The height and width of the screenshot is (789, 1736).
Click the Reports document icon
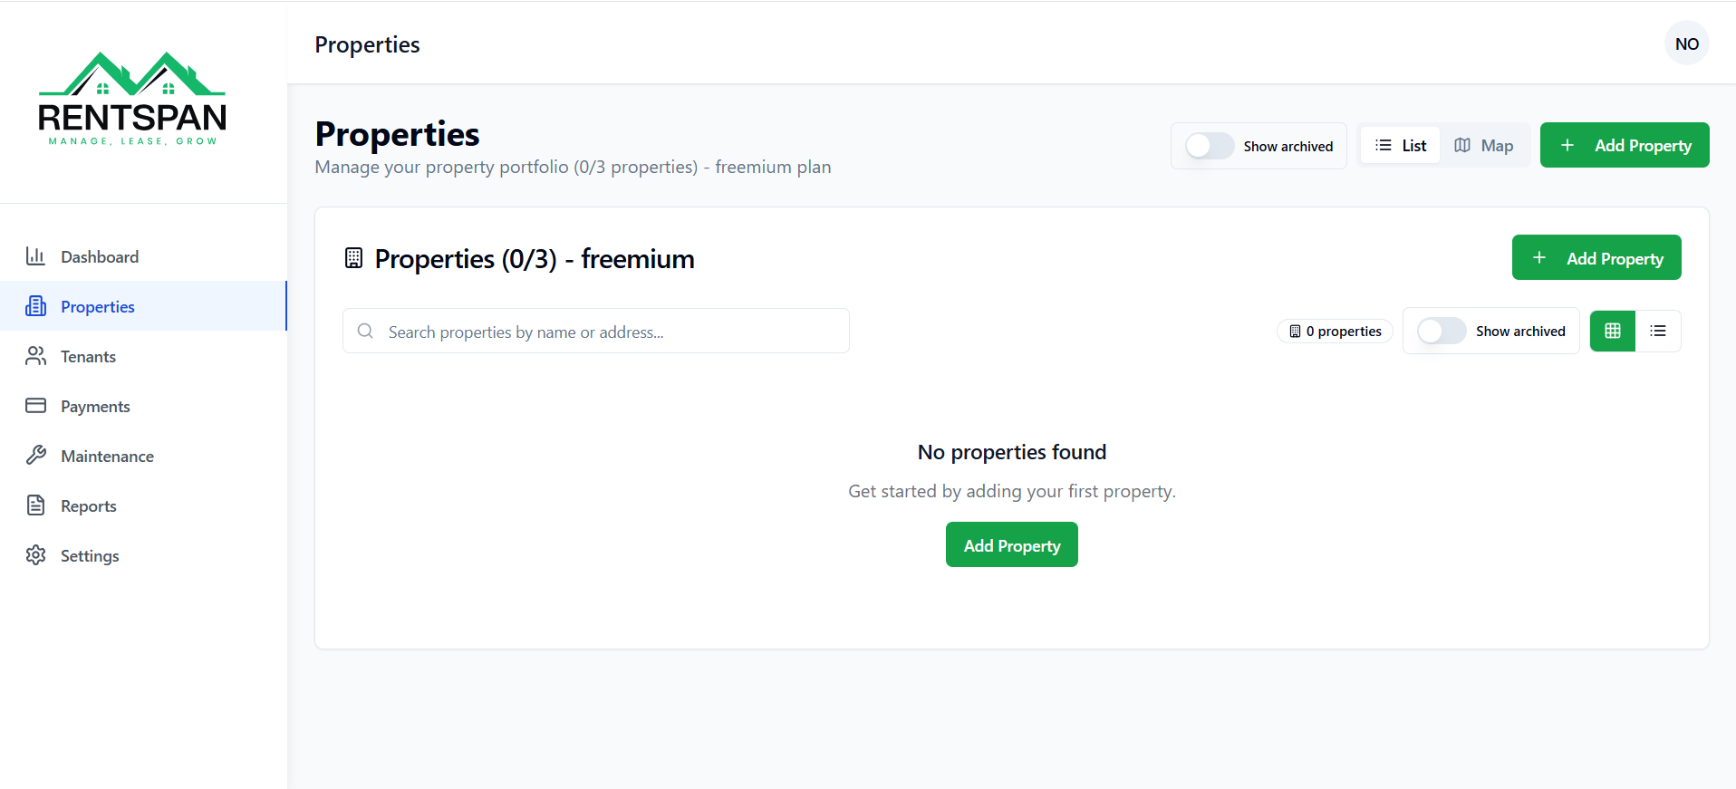(x=36, y=505)
